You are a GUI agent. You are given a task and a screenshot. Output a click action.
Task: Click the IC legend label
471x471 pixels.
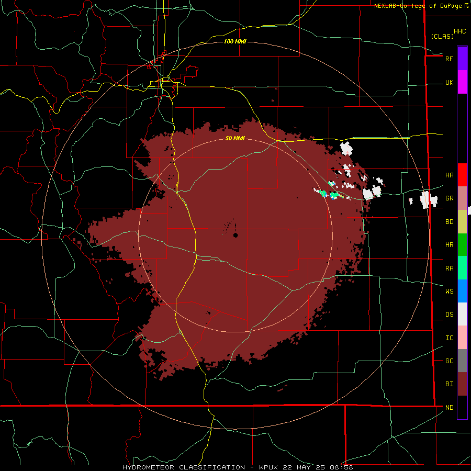(449, 338)
